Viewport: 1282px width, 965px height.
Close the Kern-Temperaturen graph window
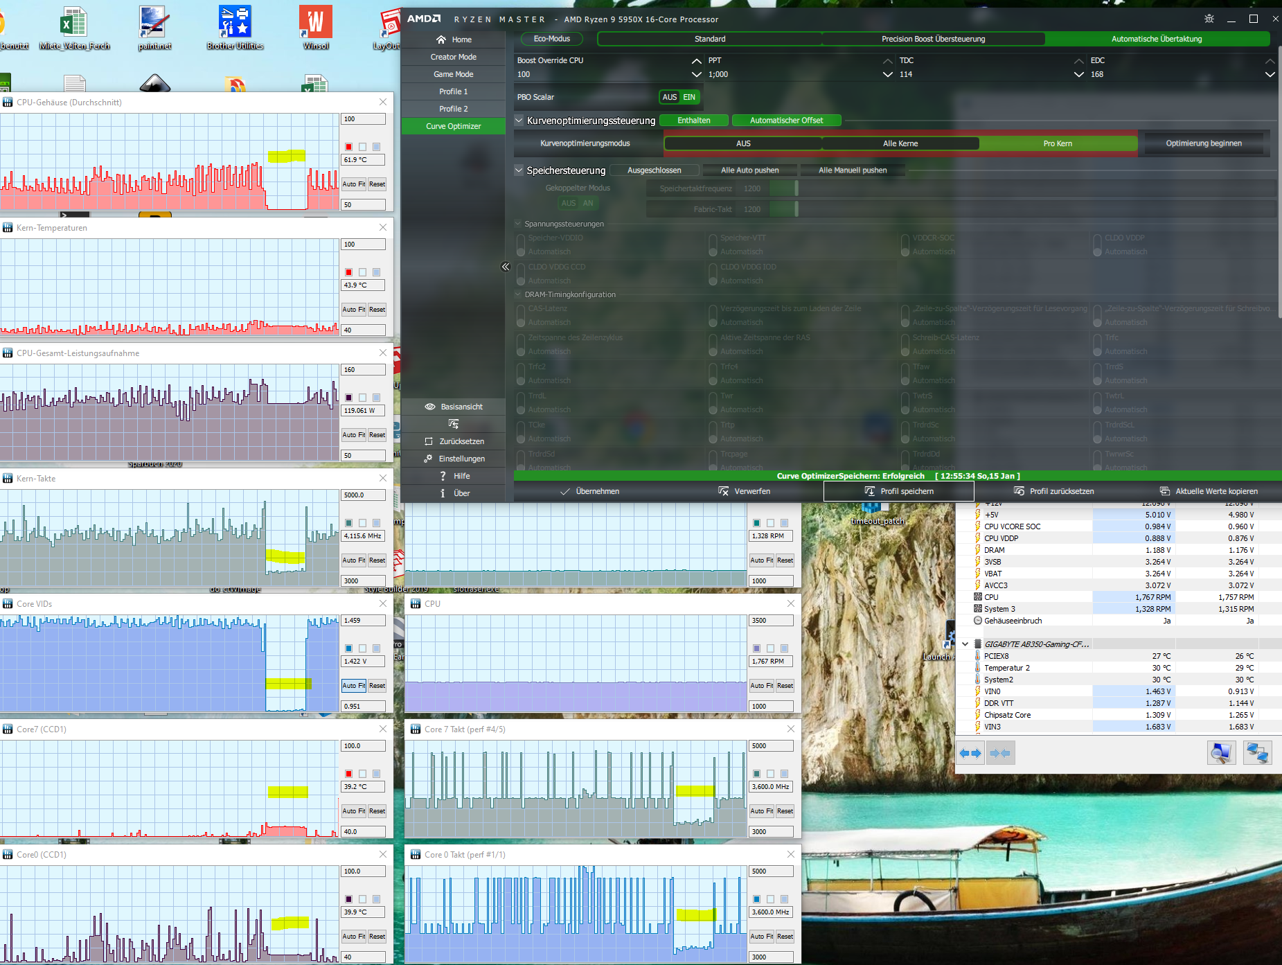383,227
